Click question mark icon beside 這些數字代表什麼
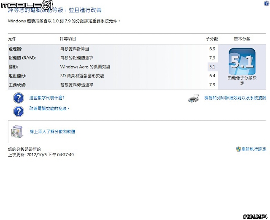The height and width of the screenshot is (220, 270). click(19, 98)
